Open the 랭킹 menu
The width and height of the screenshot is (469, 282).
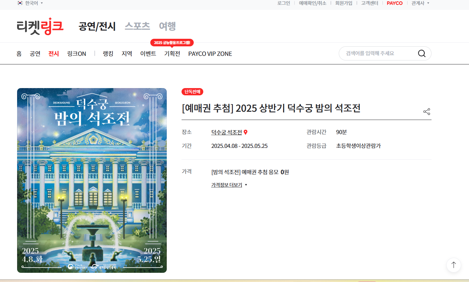tap(108, 54)
